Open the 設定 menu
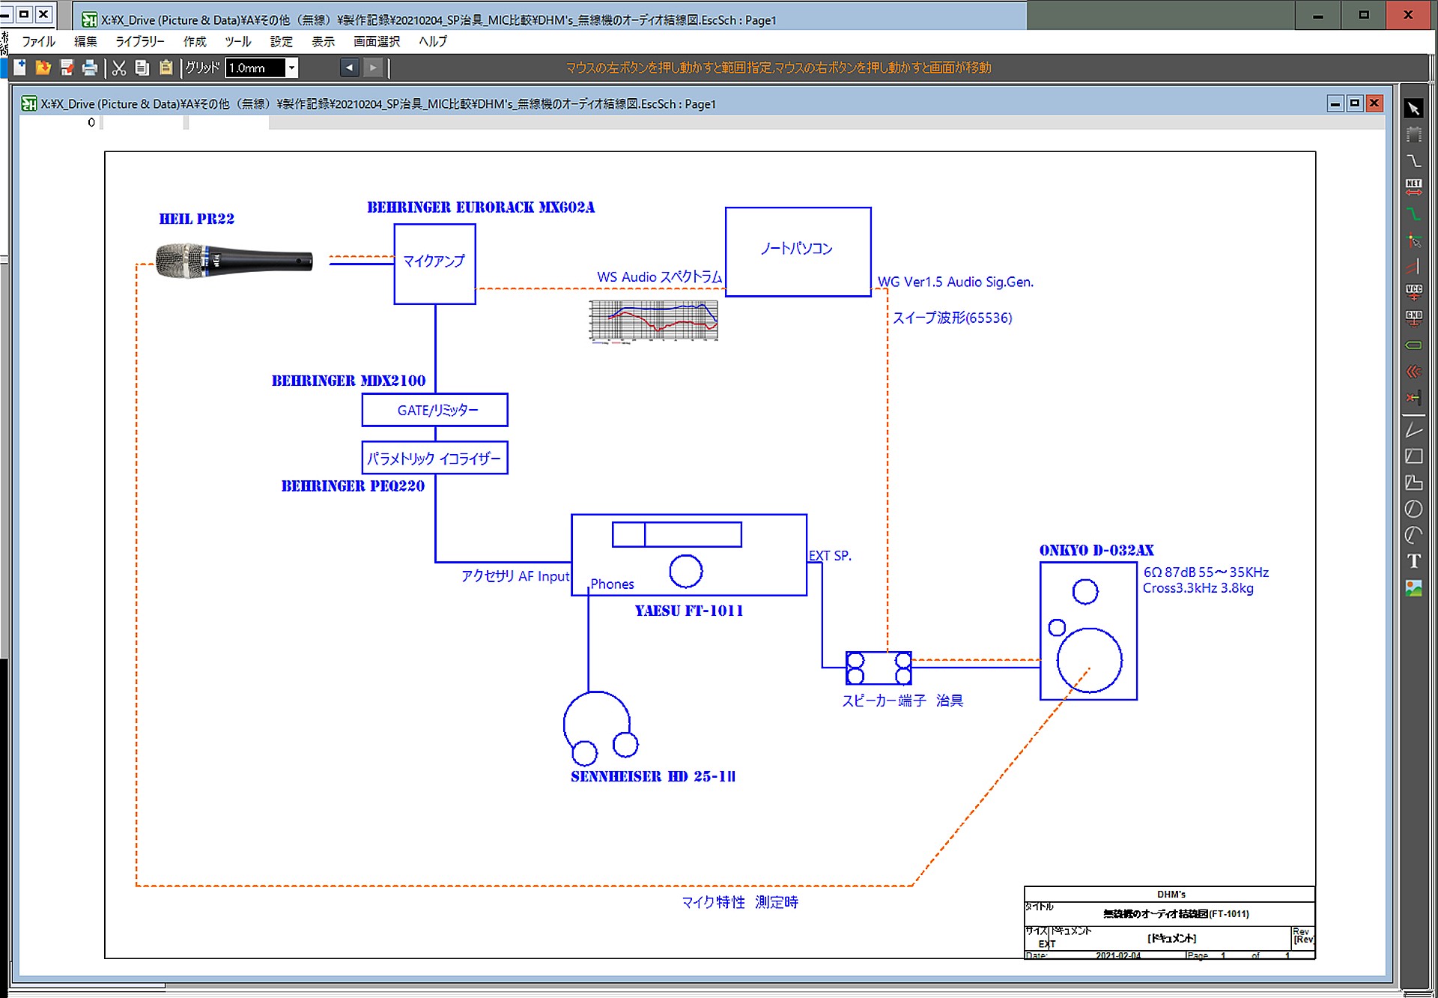The width and height of the screenshot is (1438, 998). (282, 41)
